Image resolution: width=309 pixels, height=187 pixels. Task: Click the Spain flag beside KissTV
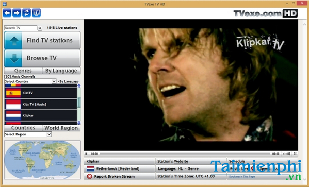point(13,93)
